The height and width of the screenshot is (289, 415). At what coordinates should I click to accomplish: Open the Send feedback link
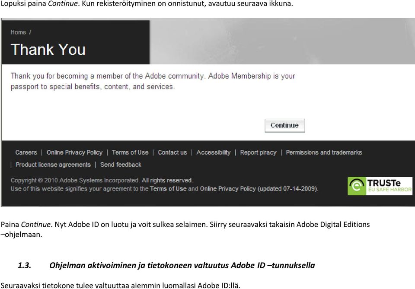[121, 165]
